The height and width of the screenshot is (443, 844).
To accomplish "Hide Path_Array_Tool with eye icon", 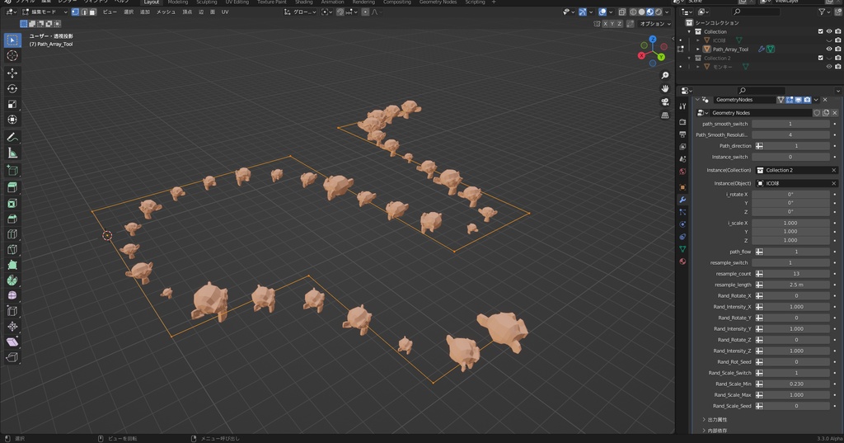I will 829,49.
